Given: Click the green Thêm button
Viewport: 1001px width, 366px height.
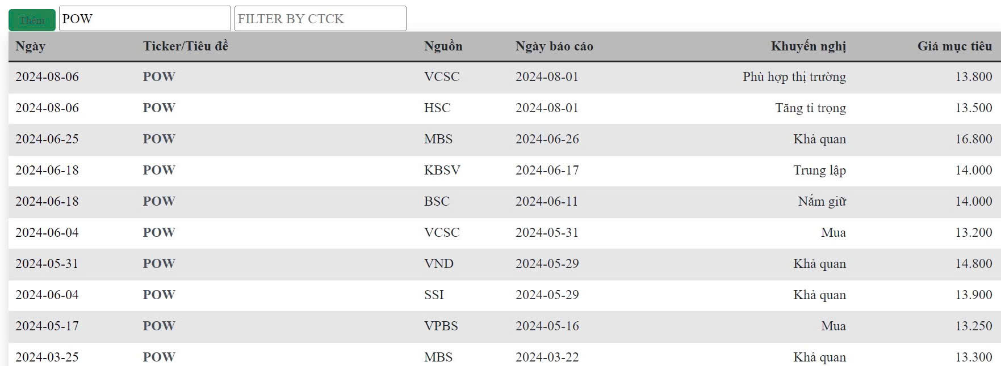Looking at the screenshot, I should click(32, 20).
